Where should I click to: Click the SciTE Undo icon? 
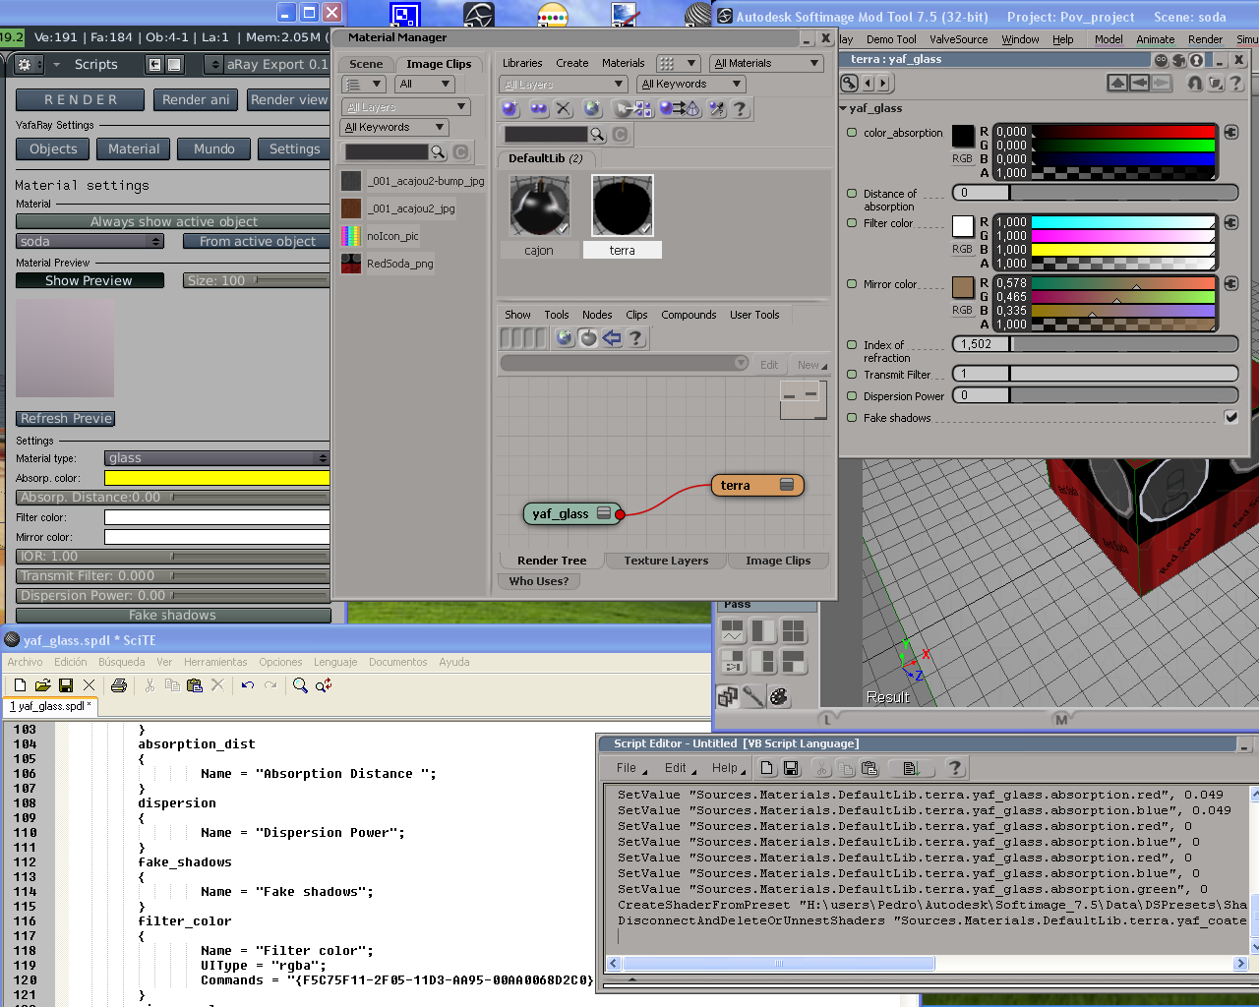[247, 685]
